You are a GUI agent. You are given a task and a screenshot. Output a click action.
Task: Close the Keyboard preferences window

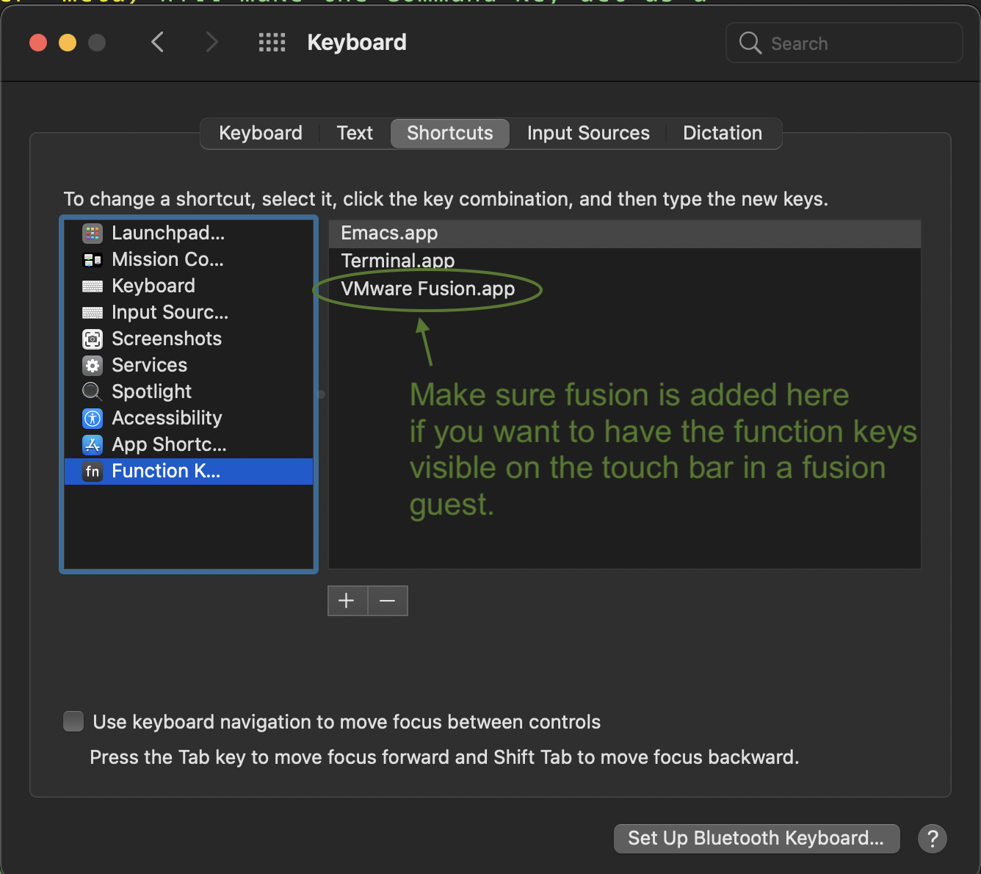(38, 43)
